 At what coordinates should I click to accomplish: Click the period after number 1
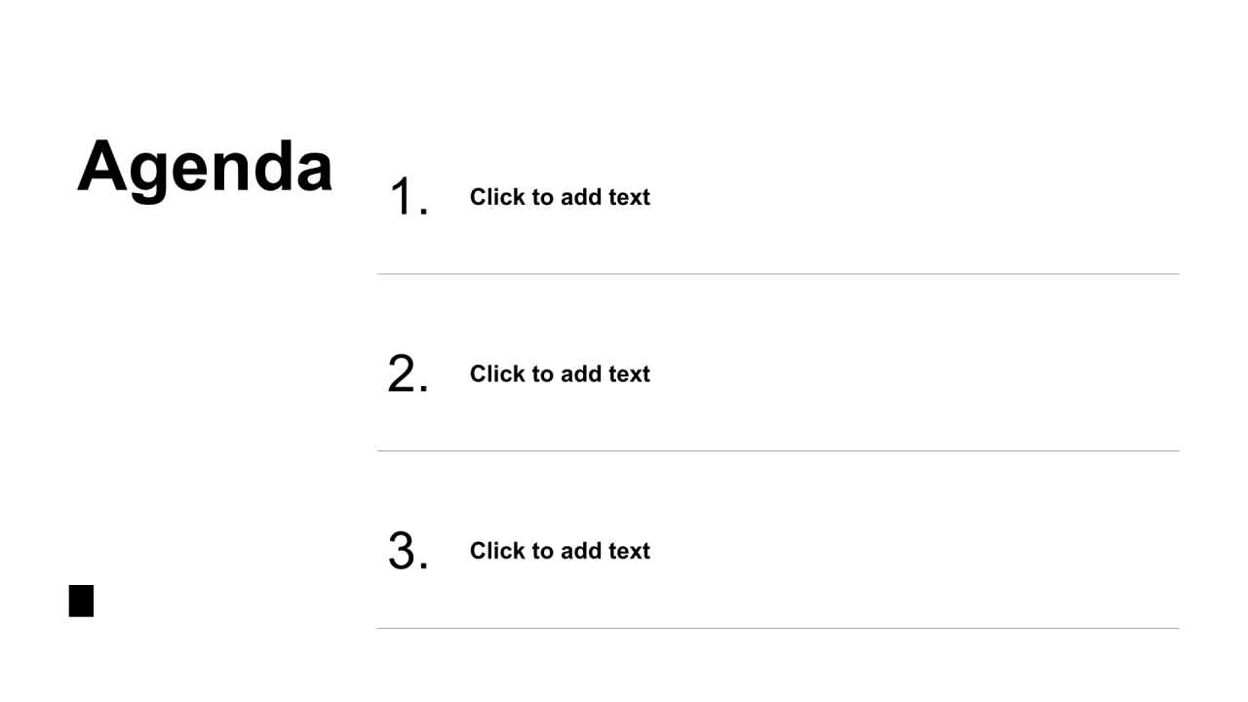click(x=423, y=214)
